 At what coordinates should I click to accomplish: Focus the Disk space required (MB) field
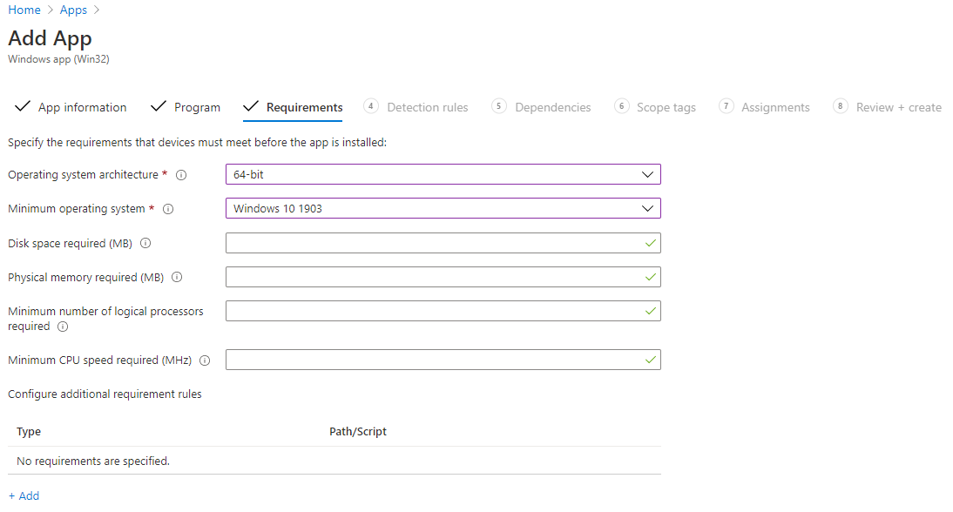point(443,243)
